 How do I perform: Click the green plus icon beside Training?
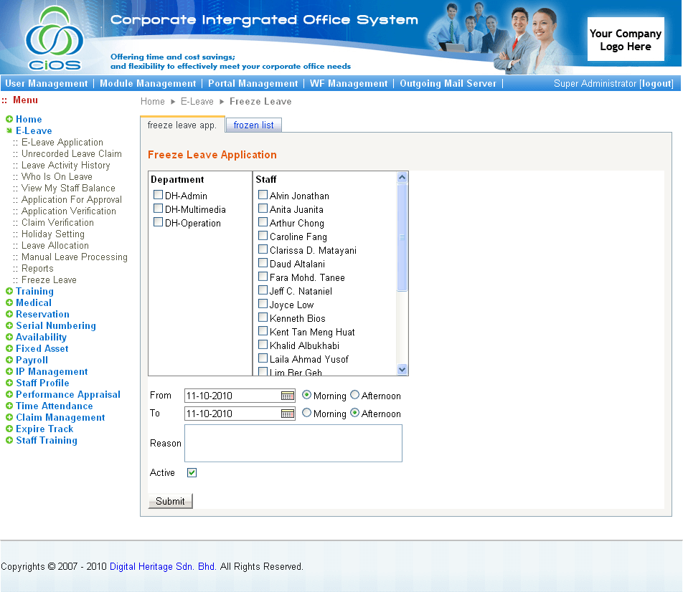9,292
